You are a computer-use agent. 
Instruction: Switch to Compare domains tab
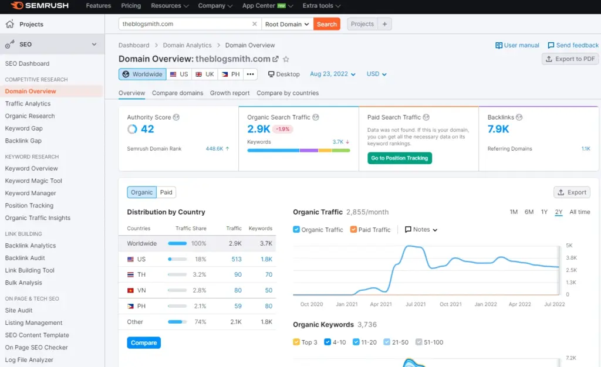pyautogui.click(x=177, y=93)
